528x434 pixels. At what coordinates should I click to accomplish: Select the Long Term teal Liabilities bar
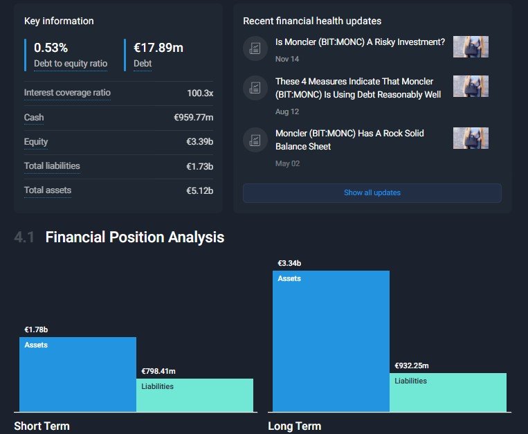pos(448,392)
